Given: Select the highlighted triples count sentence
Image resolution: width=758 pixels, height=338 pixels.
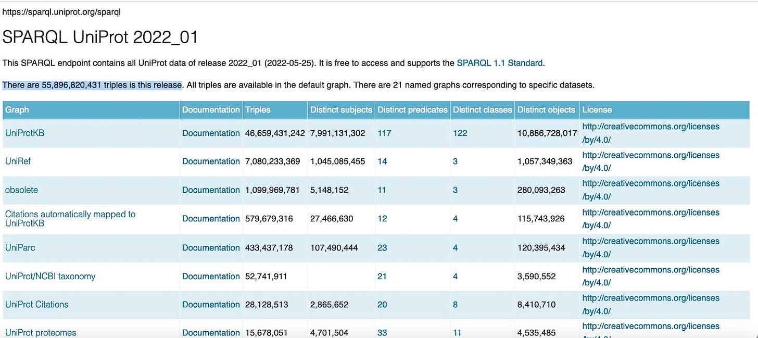Looking at the screenshot, I should (92, 84).
